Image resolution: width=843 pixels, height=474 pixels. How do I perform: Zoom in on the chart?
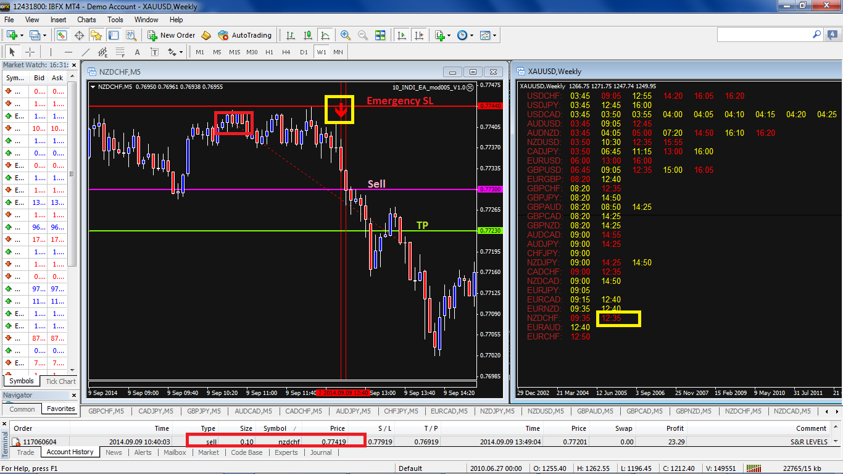pos(346,35)
